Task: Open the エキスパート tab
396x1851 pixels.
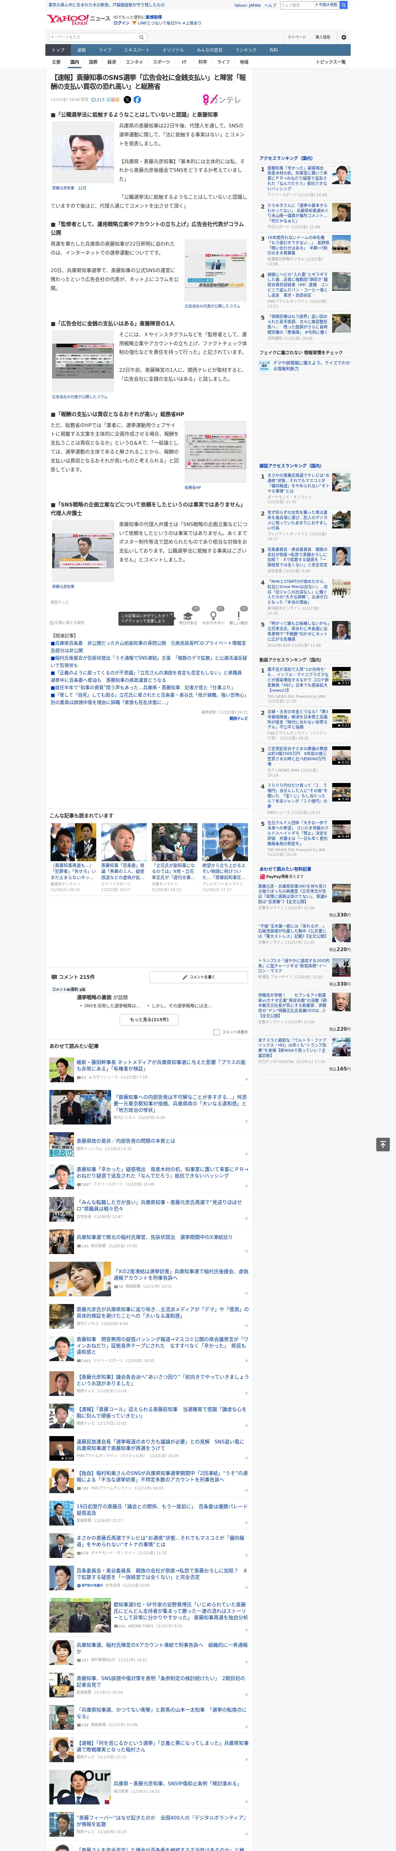Action: 137,50
